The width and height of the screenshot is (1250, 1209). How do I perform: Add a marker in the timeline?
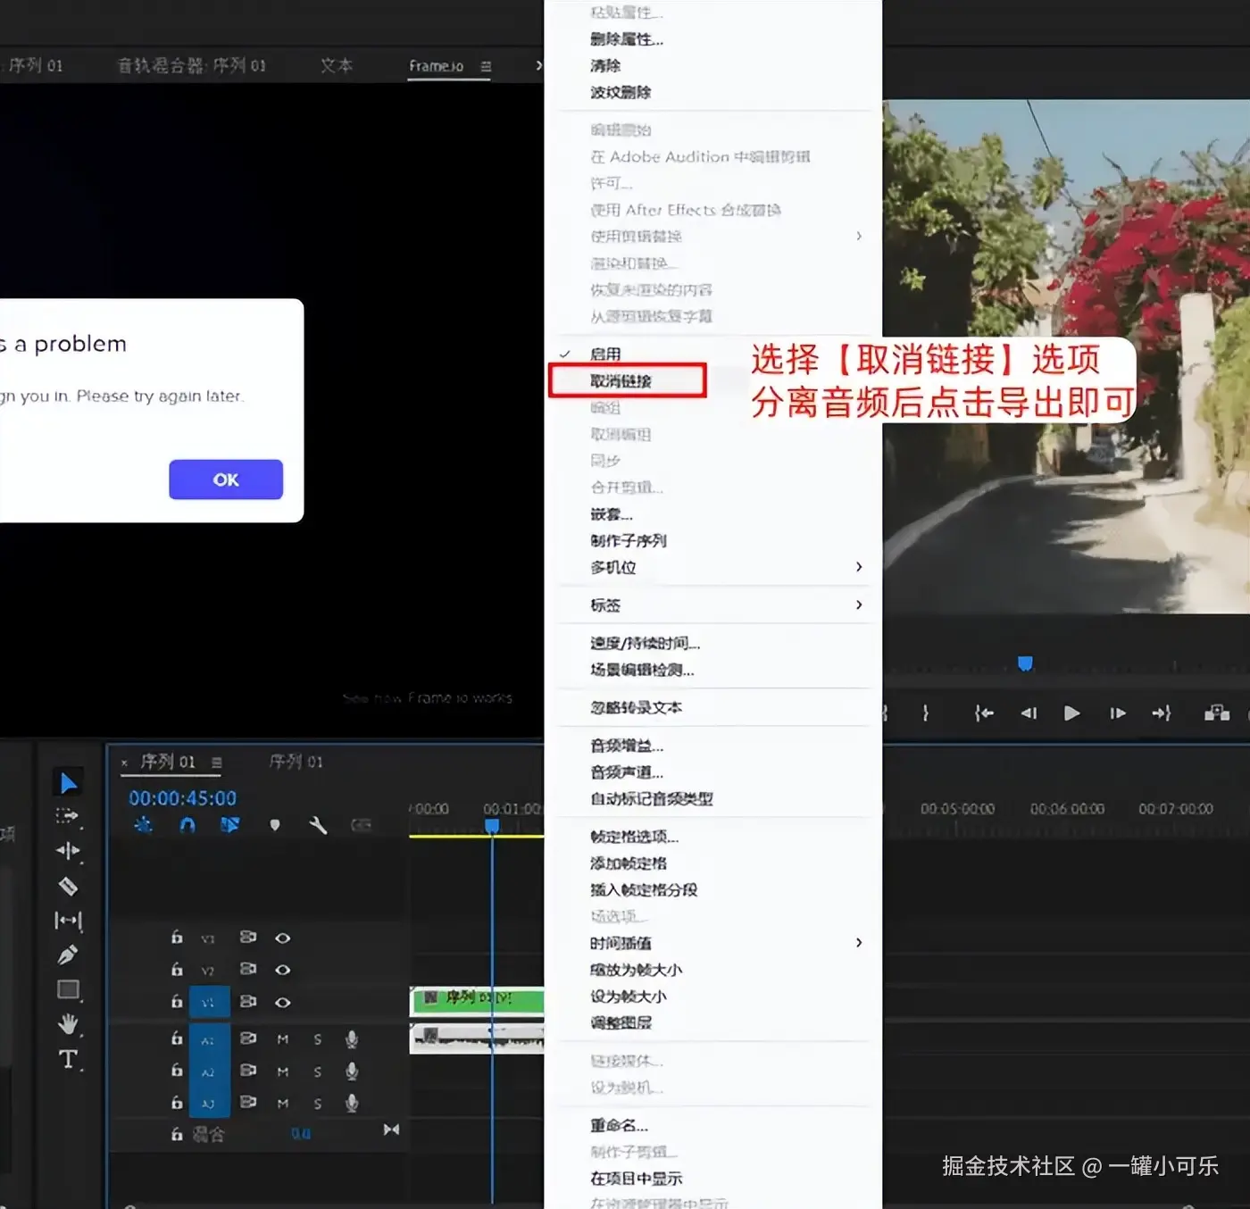pos(275,825)
